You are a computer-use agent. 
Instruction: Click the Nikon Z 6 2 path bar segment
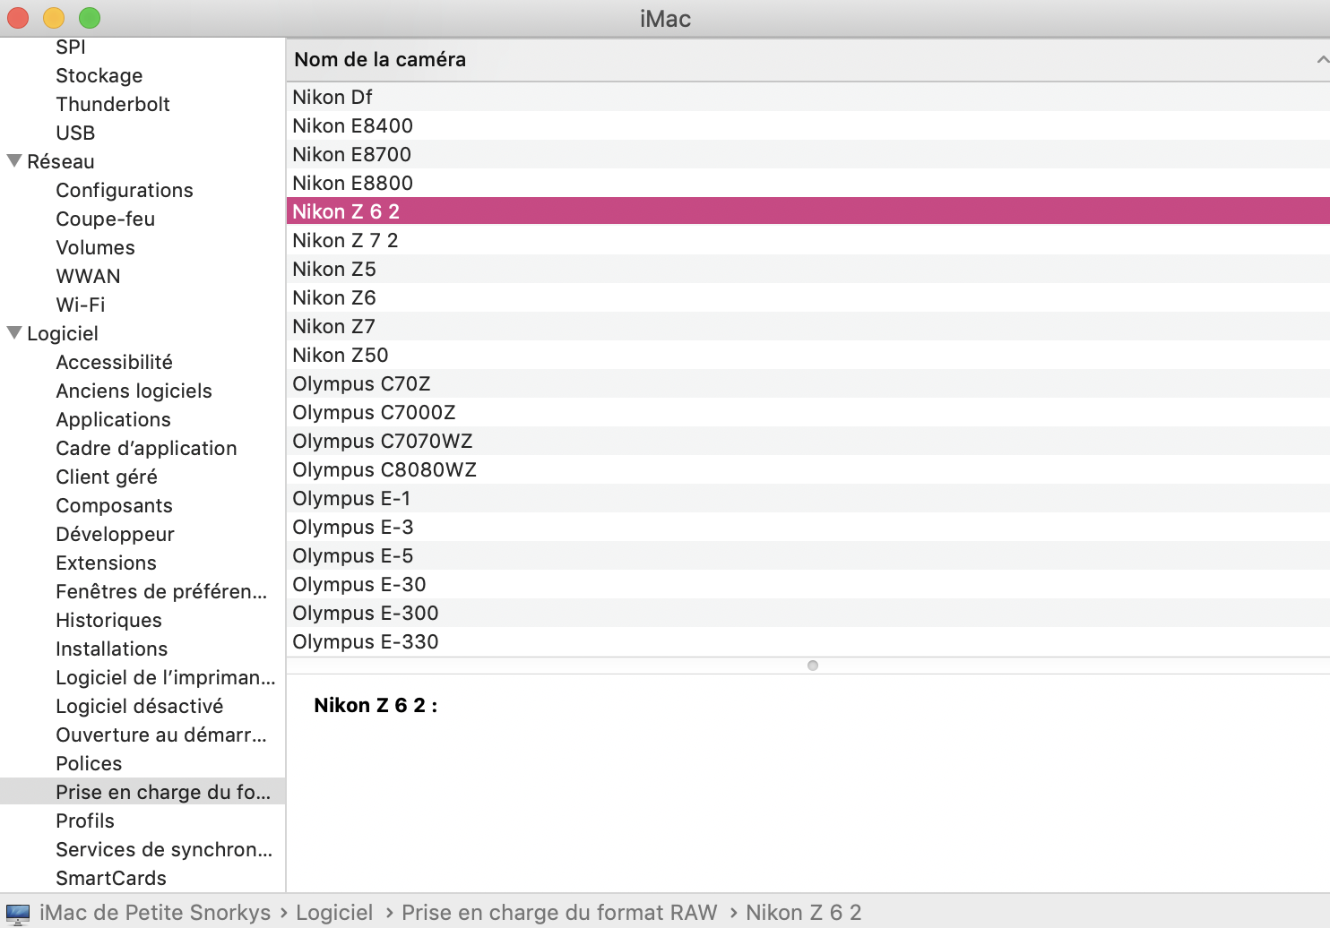[804, 913]
